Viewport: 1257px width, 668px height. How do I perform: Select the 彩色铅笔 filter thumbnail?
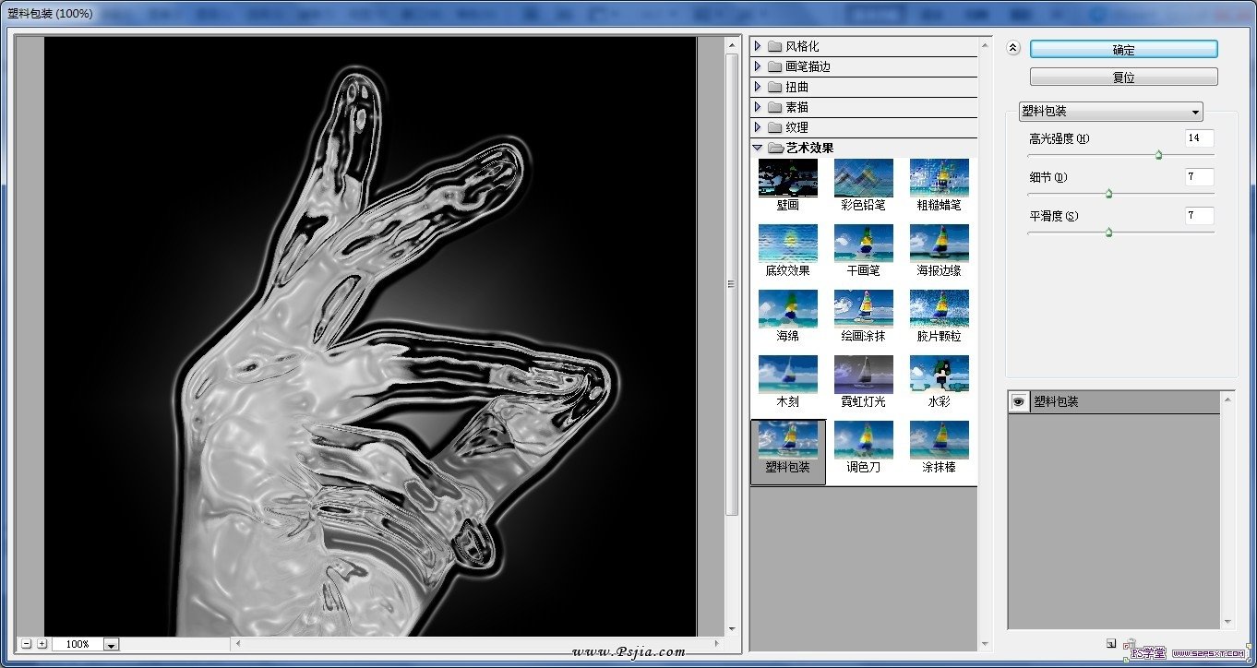point(864,178)
